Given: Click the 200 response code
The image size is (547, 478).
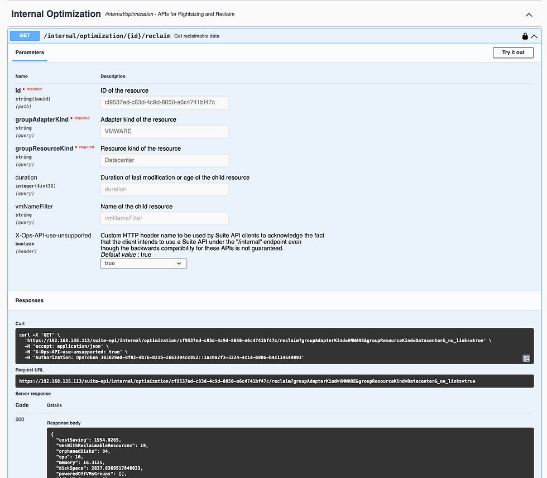Looking at the screenshot, I should tap(20, 419).
